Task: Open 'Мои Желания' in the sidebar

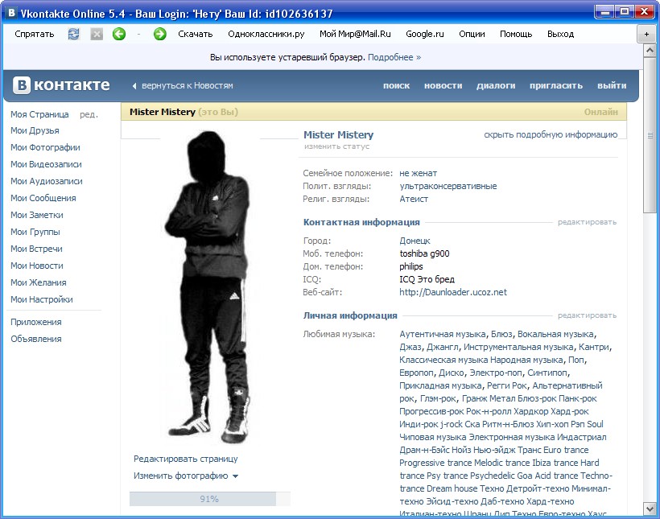Action: coord(39,282)
